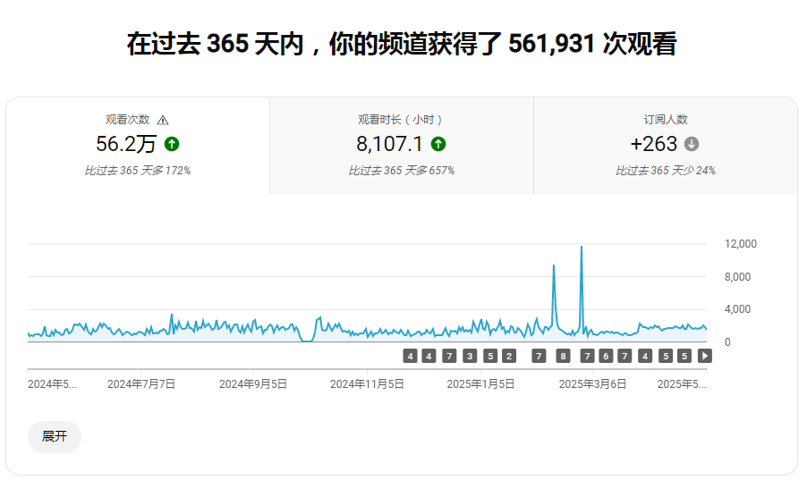Viewport: 807px width, 480px height.
Task: Click the green up arrow beside 8,107.1
Action: coord(438,144)
